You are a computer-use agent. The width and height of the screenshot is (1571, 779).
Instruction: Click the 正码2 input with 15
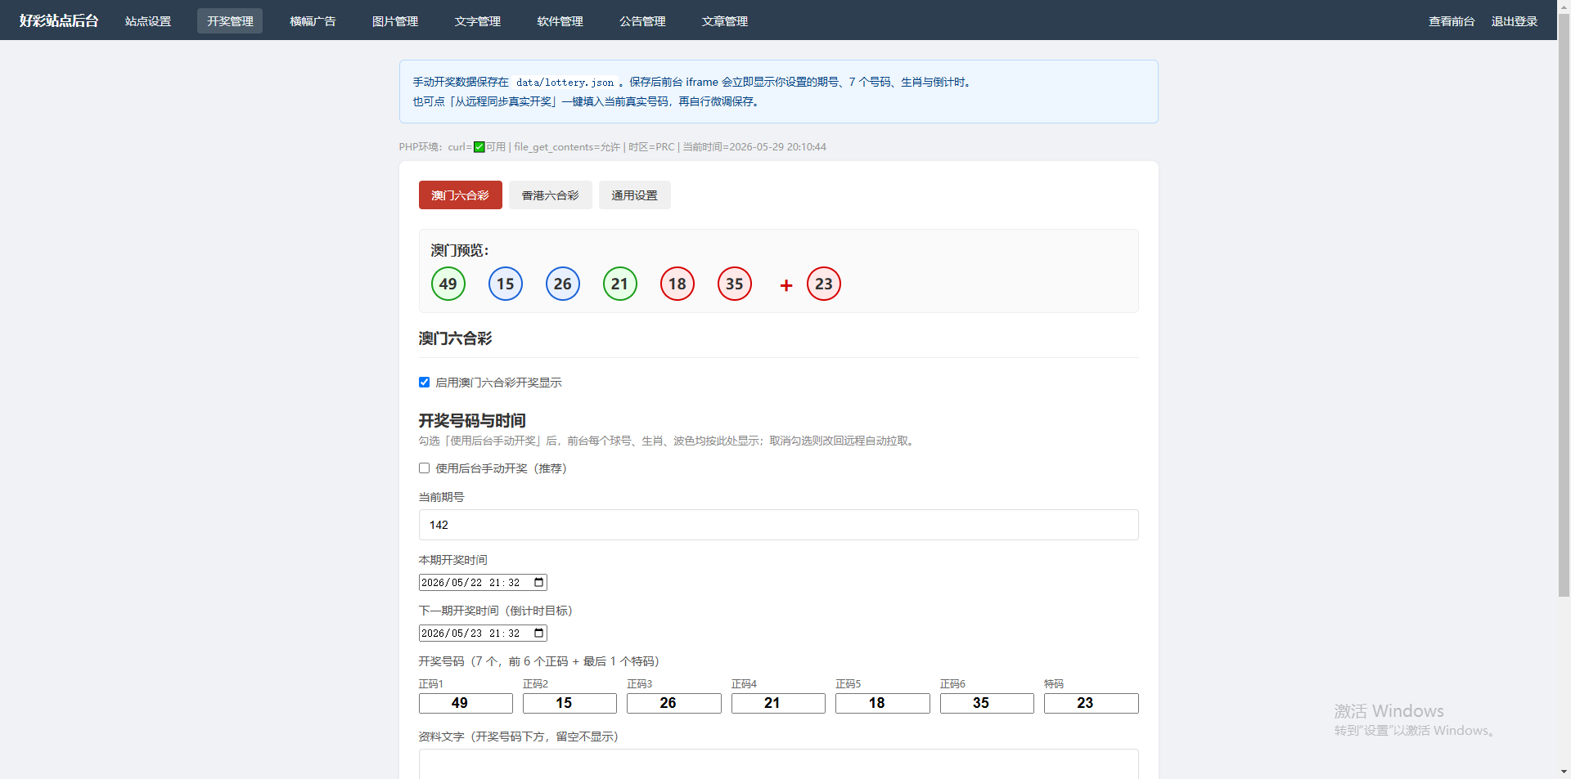(569, 703)
